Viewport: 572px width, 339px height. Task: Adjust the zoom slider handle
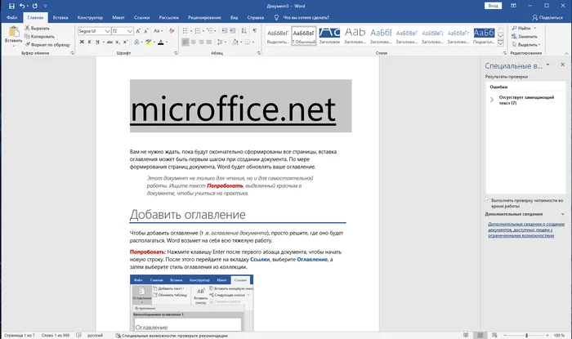click(x=526, y=335)
